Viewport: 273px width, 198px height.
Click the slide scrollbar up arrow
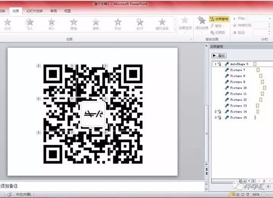click(206, 46)
